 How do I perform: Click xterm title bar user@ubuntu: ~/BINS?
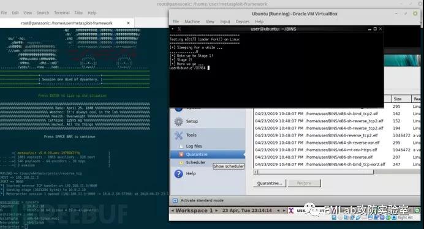pyautogui.click(x=273, y=29)
